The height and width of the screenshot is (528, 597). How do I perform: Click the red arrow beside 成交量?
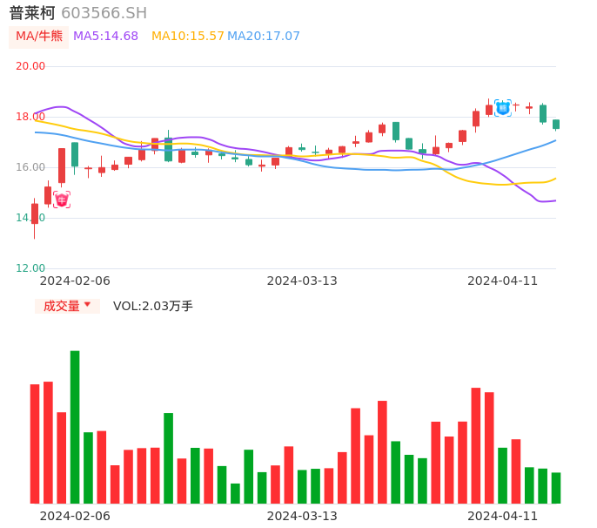pyautogui.click(x=87, y=305)
